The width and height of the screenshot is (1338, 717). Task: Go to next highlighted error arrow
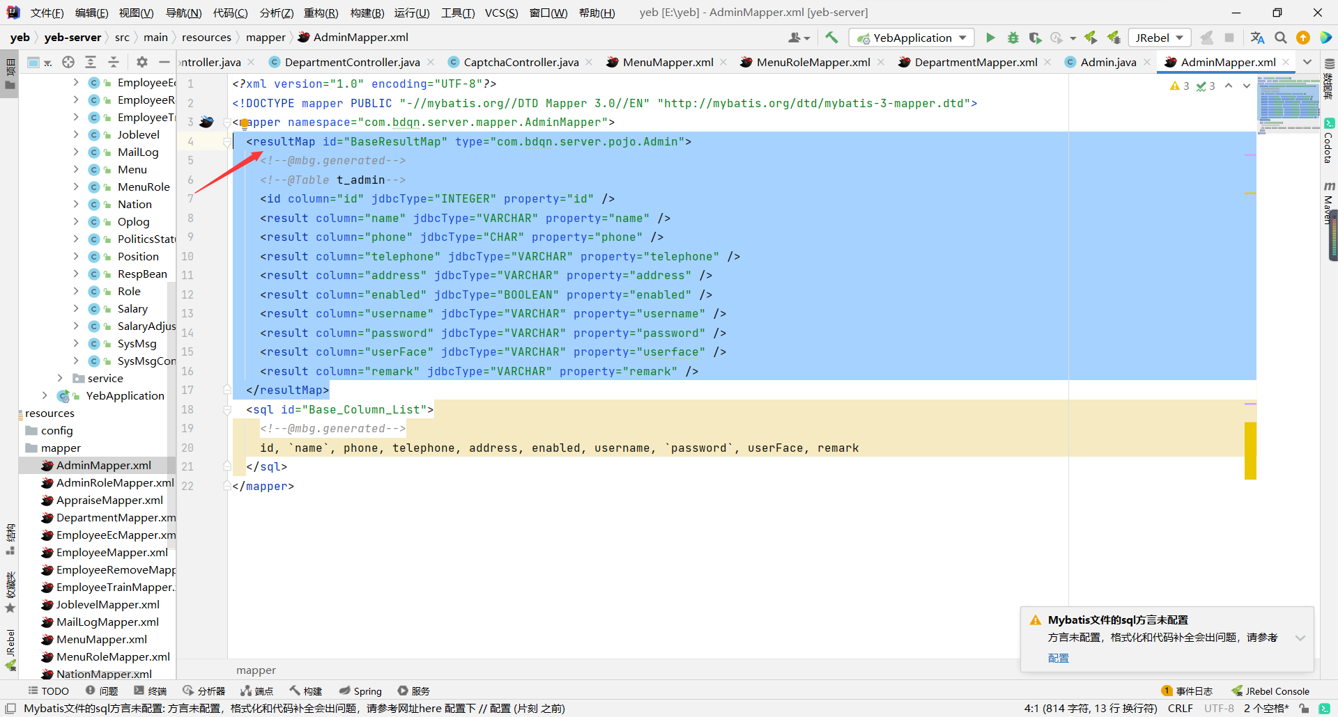[1247, 86]
